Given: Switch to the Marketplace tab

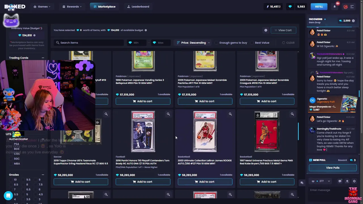Looking at the screenshot, I should (104, 7).
